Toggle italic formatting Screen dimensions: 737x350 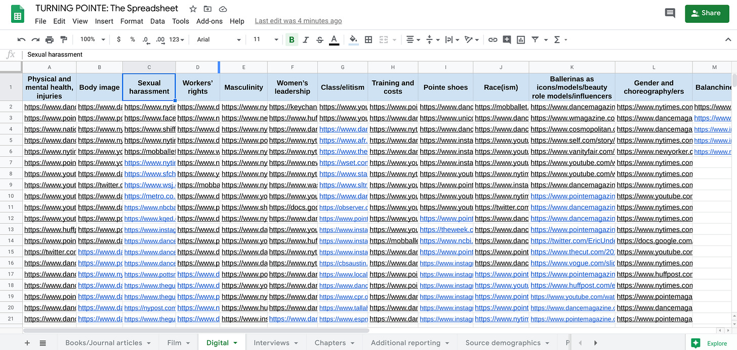306,39
